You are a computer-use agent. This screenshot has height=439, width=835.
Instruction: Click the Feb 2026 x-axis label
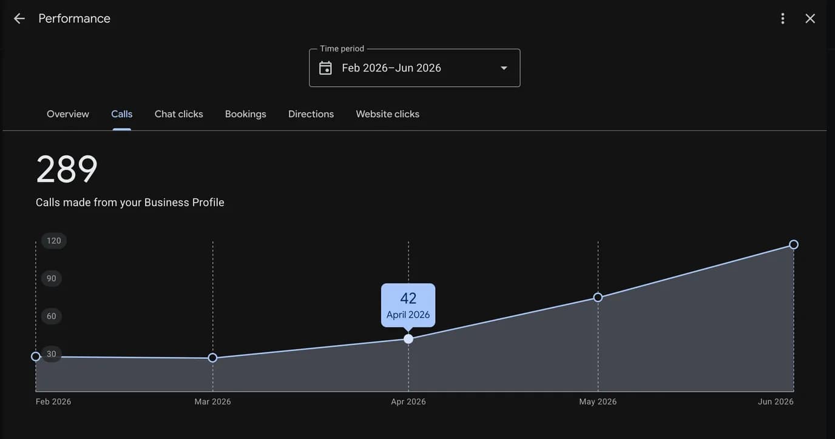pyautogui.click(x=53, y=401)
